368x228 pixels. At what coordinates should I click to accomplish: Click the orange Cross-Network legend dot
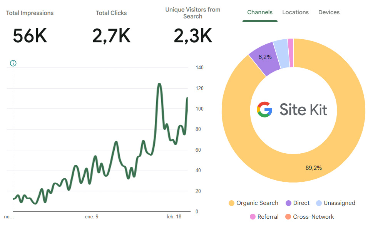(x=288, y=217)
